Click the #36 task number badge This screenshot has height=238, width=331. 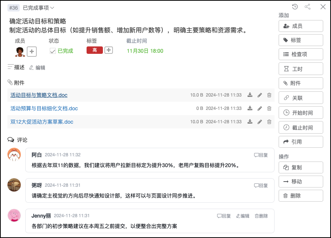13,8
